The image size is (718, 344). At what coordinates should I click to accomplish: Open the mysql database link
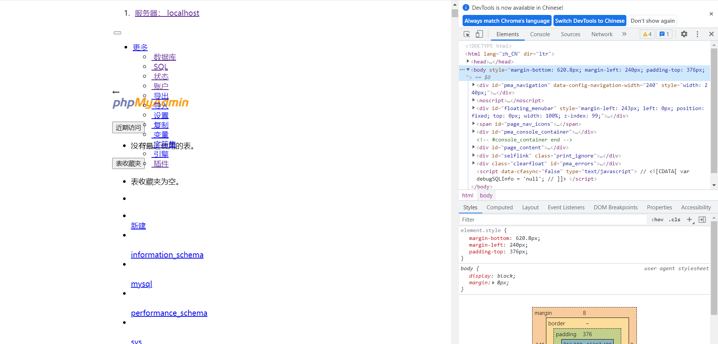click(x=141, y=284)
